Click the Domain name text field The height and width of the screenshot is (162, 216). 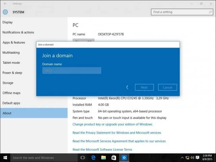pos(72,71)
